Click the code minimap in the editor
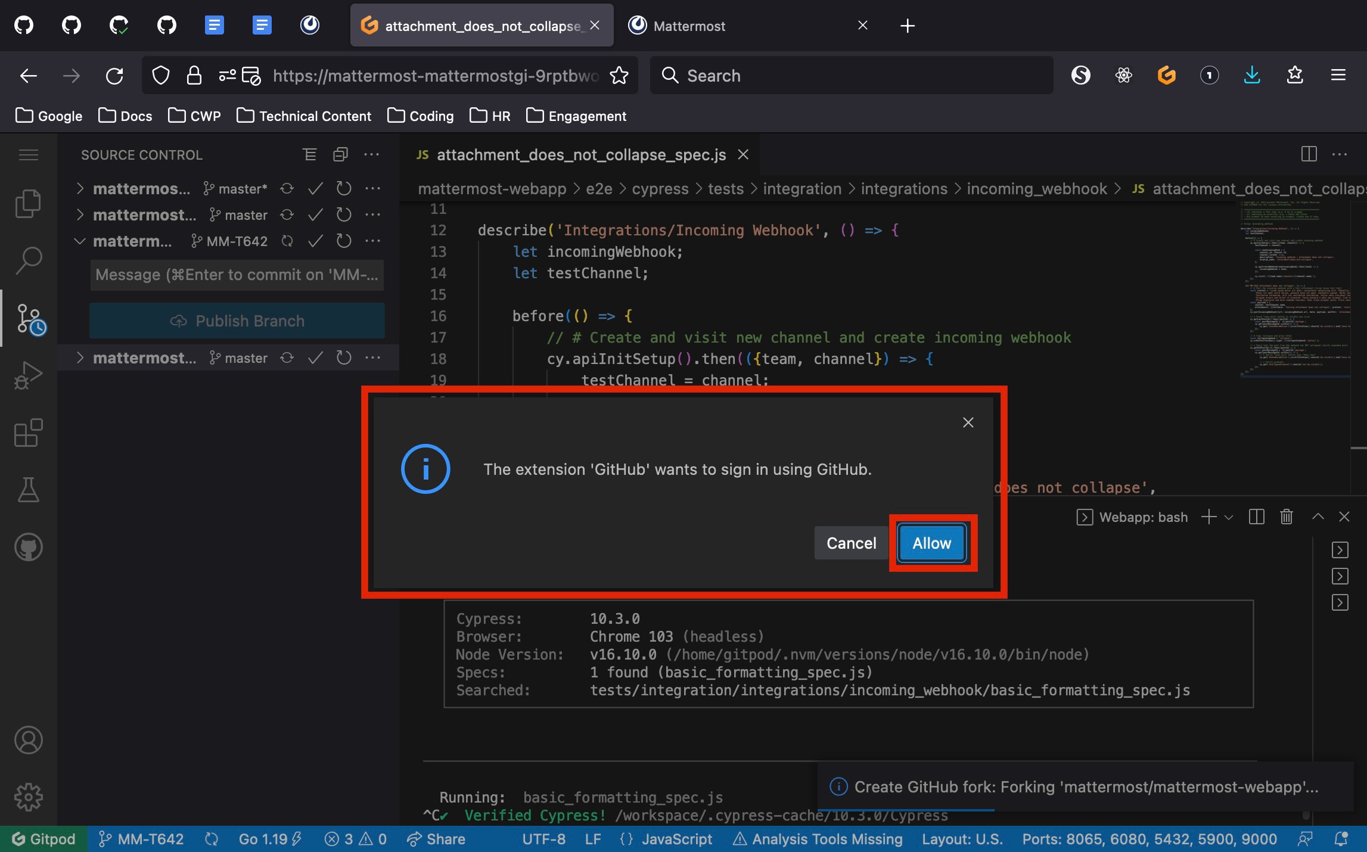1367x852 pixels. [1294, 289]
